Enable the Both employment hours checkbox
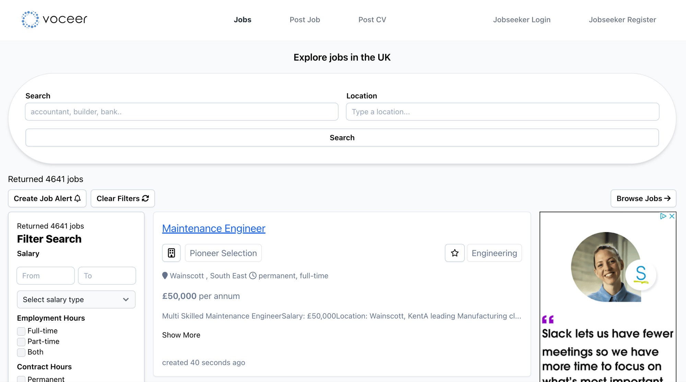 (21, 352)
